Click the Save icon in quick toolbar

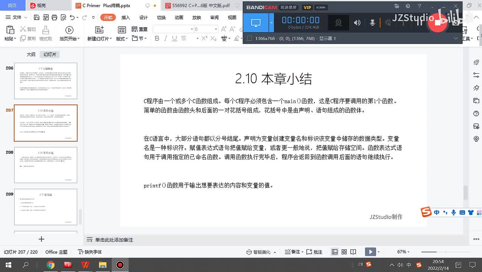point(36,17)
